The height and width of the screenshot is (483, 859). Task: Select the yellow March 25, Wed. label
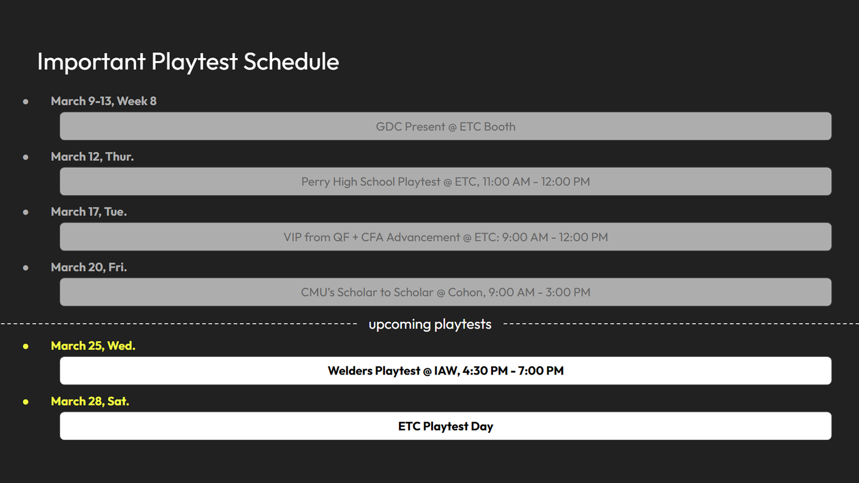(x=93, y=346)
